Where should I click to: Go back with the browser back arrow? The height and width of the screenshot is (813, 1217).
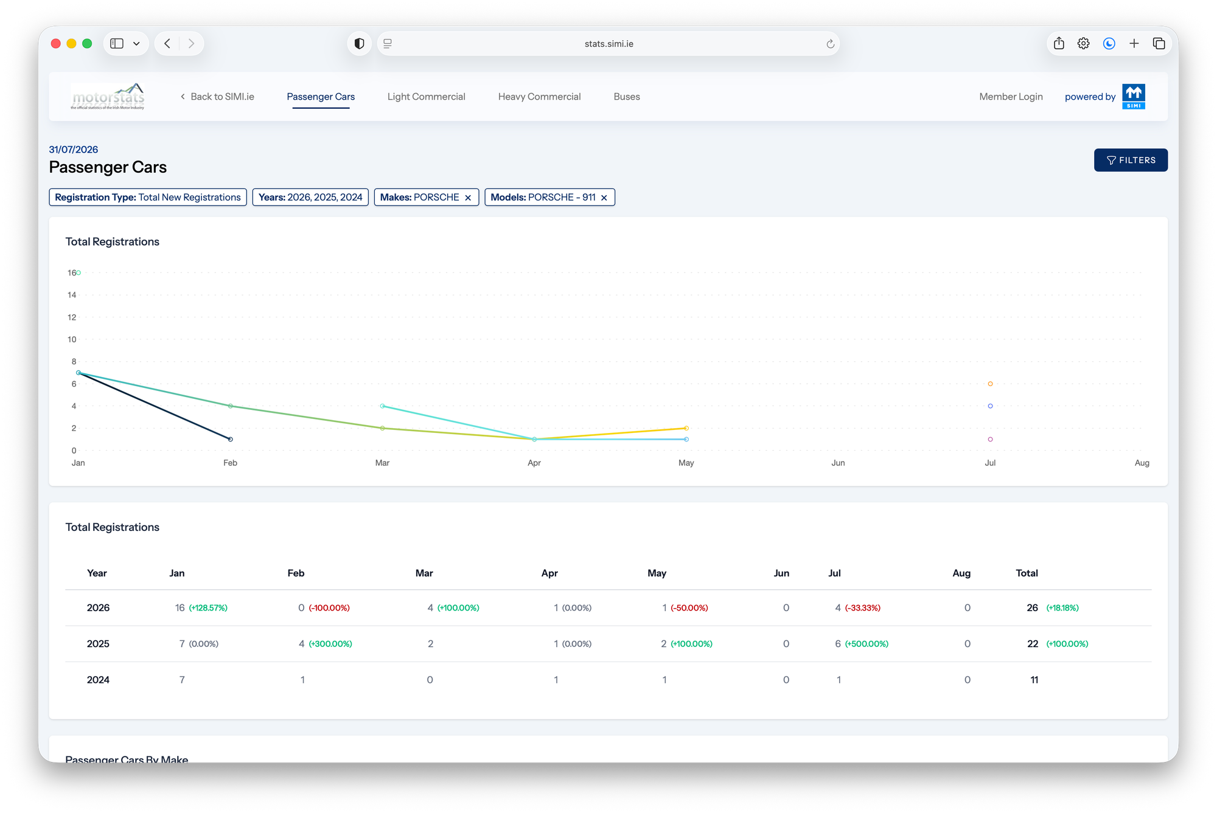(x=167, y=44)
